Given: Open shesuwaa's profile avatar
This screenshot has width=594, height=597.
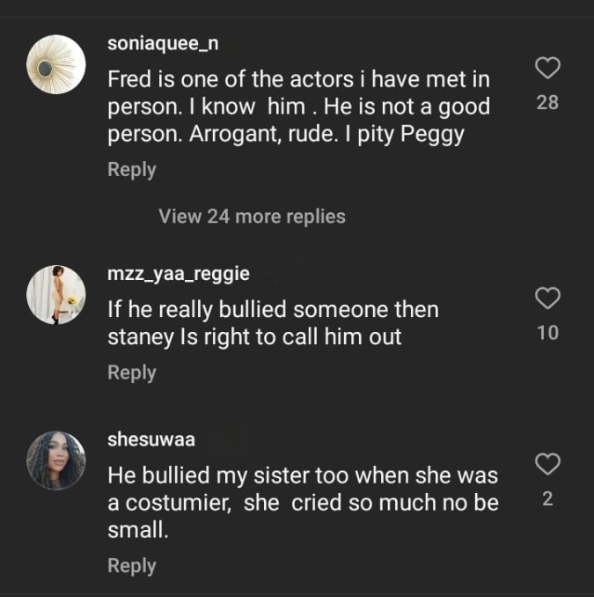Looking at the screenshot, I should 56,460.
